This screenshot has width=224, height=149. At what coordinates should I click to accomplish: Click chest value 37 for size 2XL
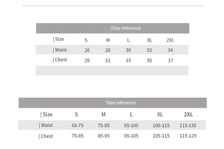coord(170,60)
